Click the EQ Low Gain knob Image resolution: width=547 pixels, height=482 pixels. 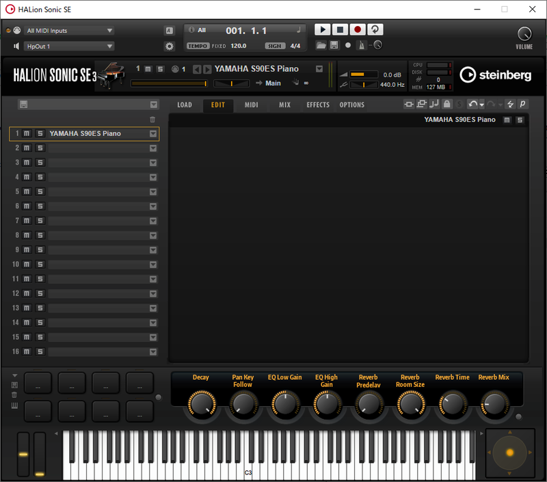click(285, 405)
